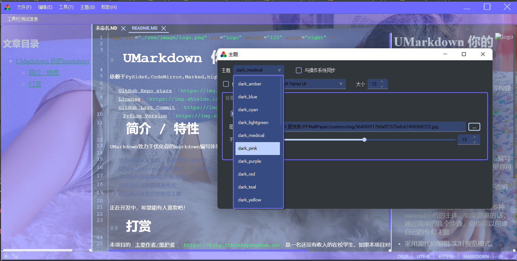Click CRLF line ending in status bar
This screenshot has width=517, height=261.
point(402,256)
